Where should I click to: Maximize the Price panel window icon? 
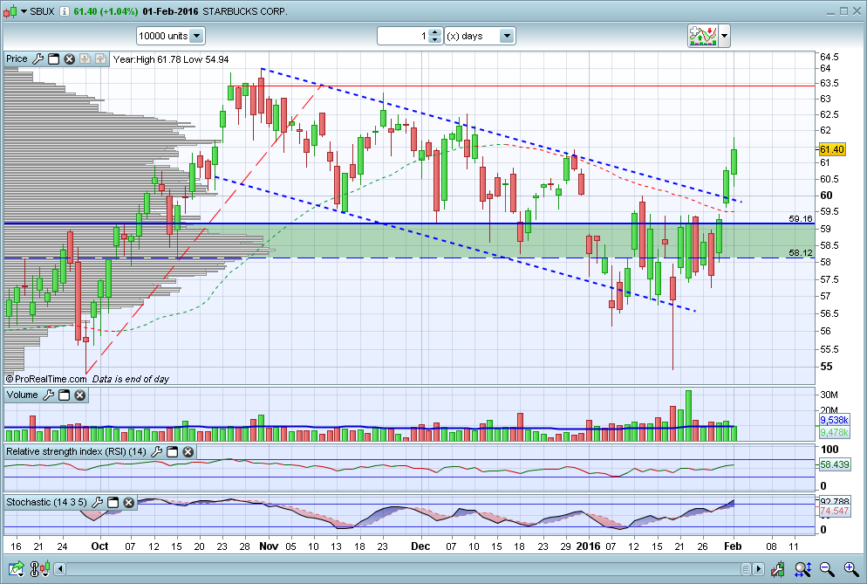point(53,58)
